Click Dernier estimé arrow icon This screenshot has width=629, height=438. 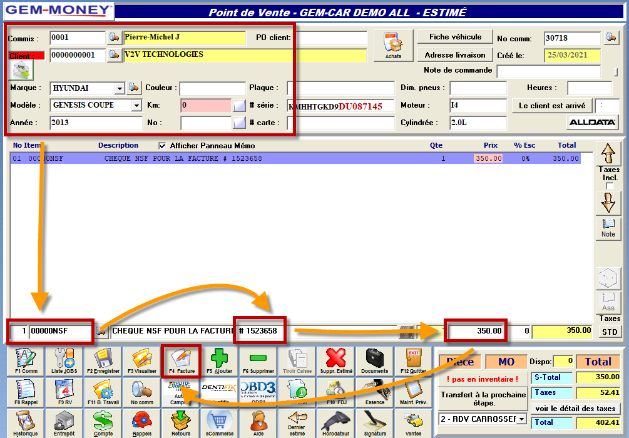[297, 423]
